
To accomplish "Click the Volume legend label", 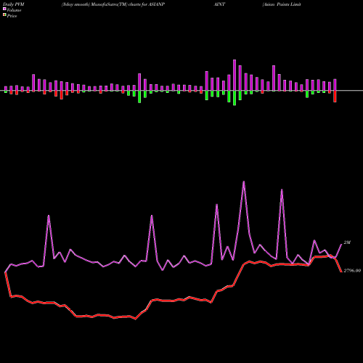I will click(14, 10).
